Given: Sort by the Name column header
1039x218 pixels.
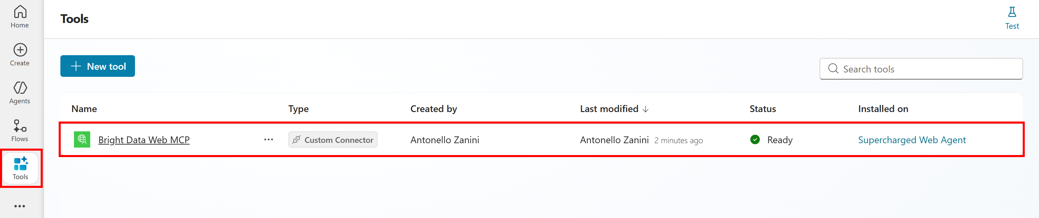Looking at the screenshot, I should [x=84, y=109].
